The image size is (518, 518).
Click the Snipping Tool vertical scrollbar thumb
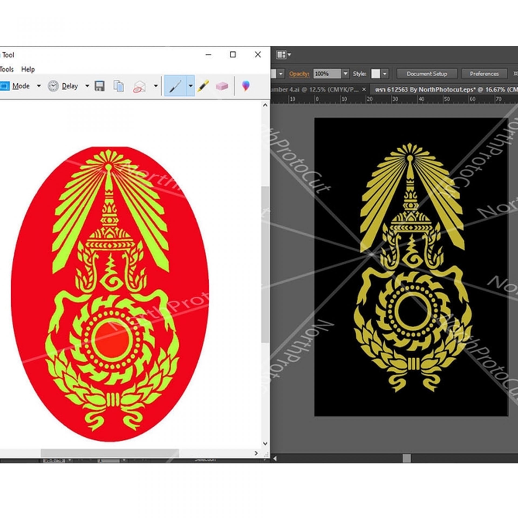(265, 264)
